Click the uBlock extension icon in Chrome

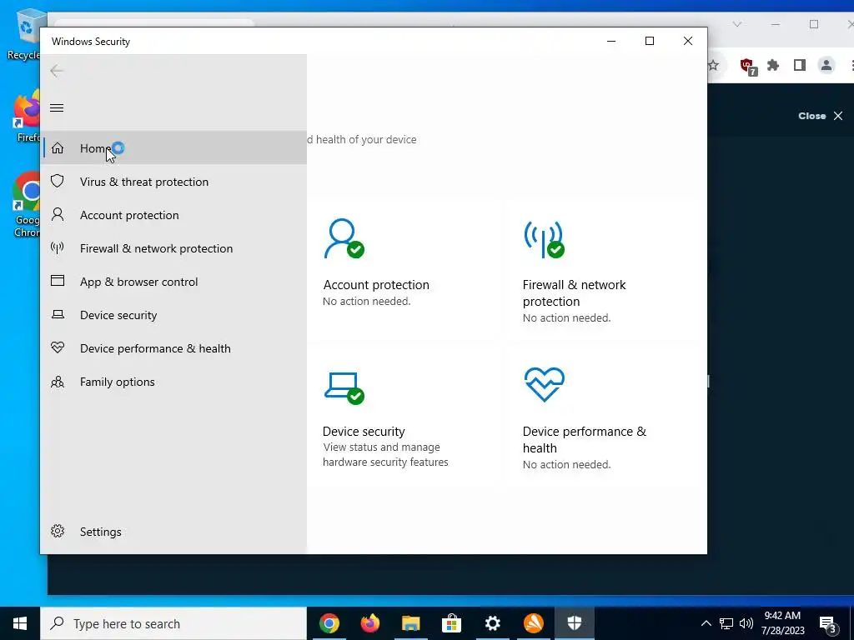pos(748,66)
